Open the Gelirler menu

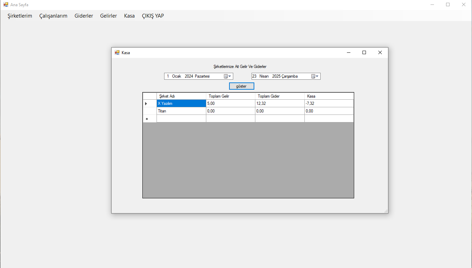tap(108, 16)
